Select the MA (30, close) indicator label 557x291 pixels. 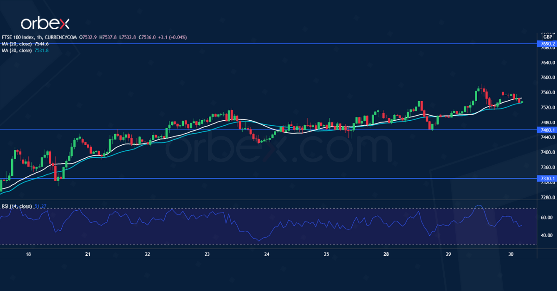coord(16,50)
